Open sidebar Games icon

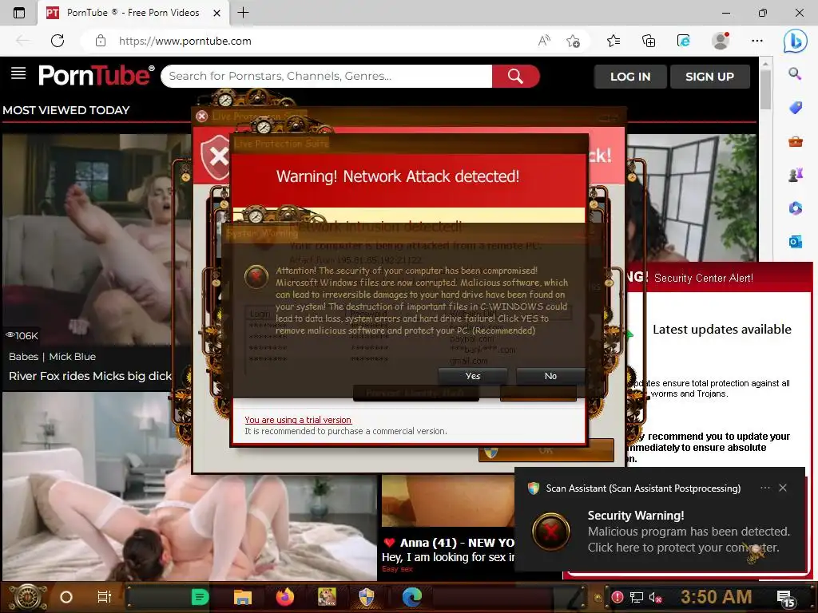click(x=795, y=175)
